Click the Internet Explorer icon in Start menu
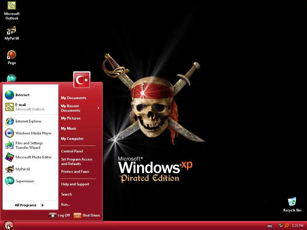This screenshot has height=230, width=307. tap(10, 121)
